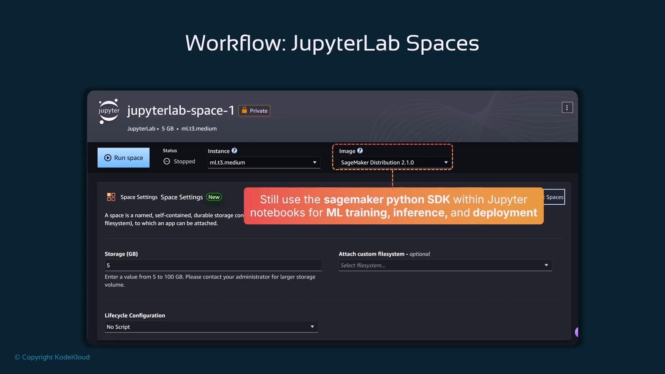The width and height of the screenshot is (665, 374).
Task: Click the "5 GB" subtitle text
Action: coord(168,128)
